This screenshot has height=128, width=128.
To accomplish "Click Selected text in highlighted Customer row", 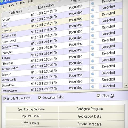I will click(108, 14).
